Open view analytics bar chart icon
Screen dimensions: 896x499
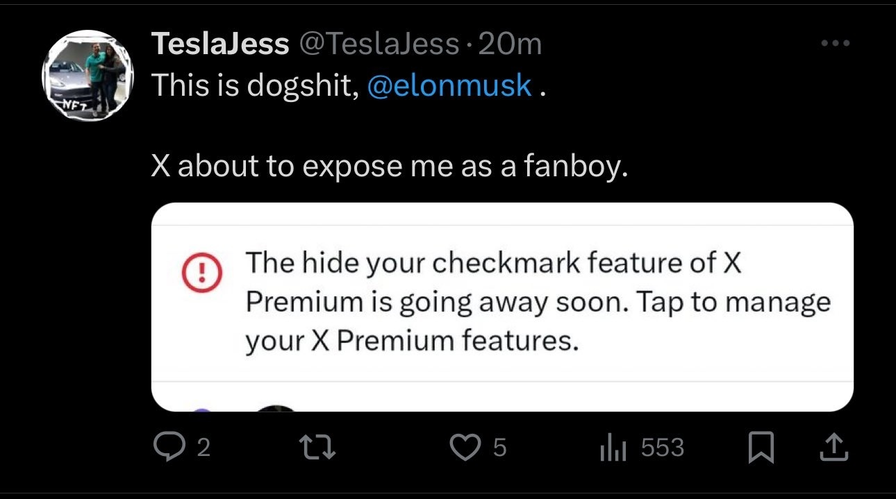click(x=613, y=449)
